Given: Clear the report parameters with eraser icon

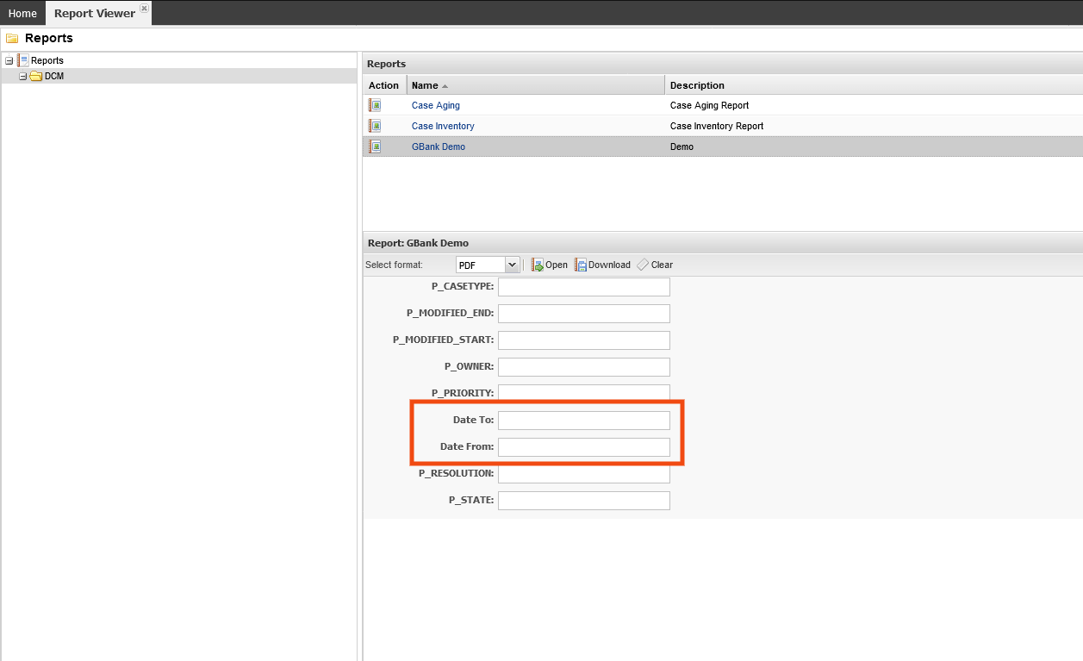Looking at the screenshot, I should click(x=643, y=265).
